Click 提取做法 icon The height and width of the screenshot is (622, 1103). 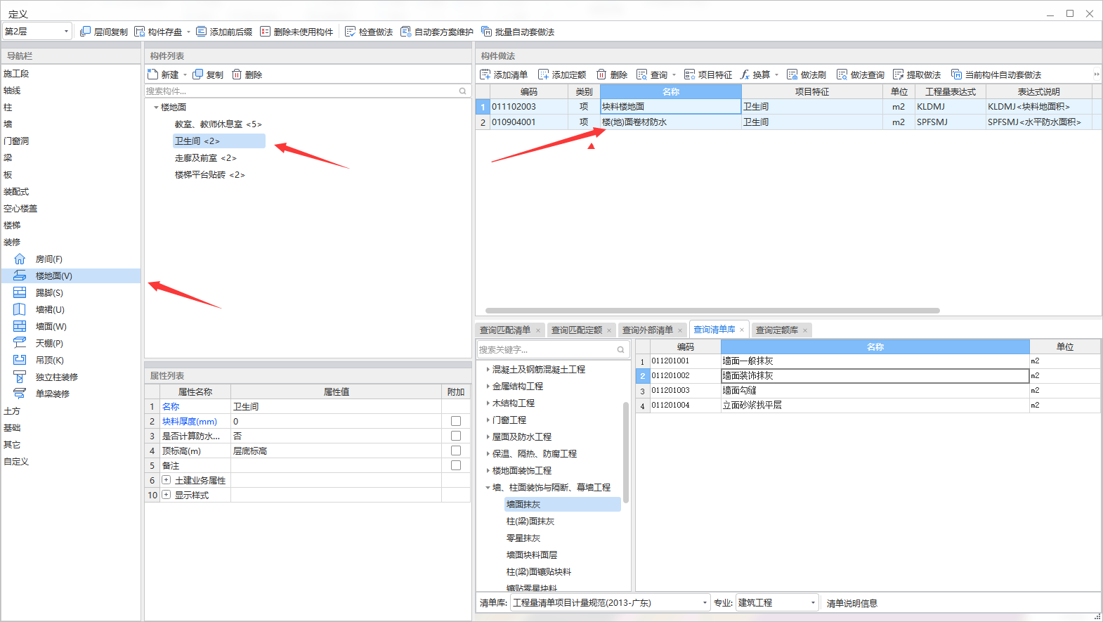pos(898,74)
